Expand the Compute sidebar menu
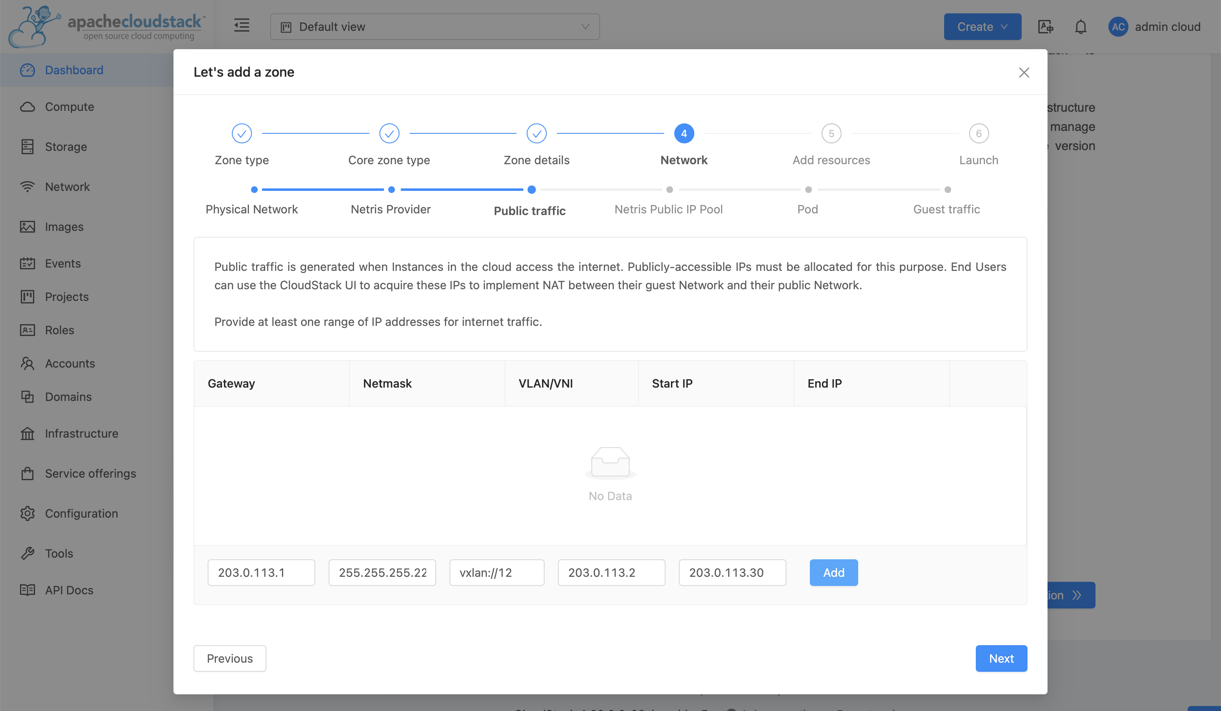Viewport: 1221px width, 711px height. [x=69, y=107]
